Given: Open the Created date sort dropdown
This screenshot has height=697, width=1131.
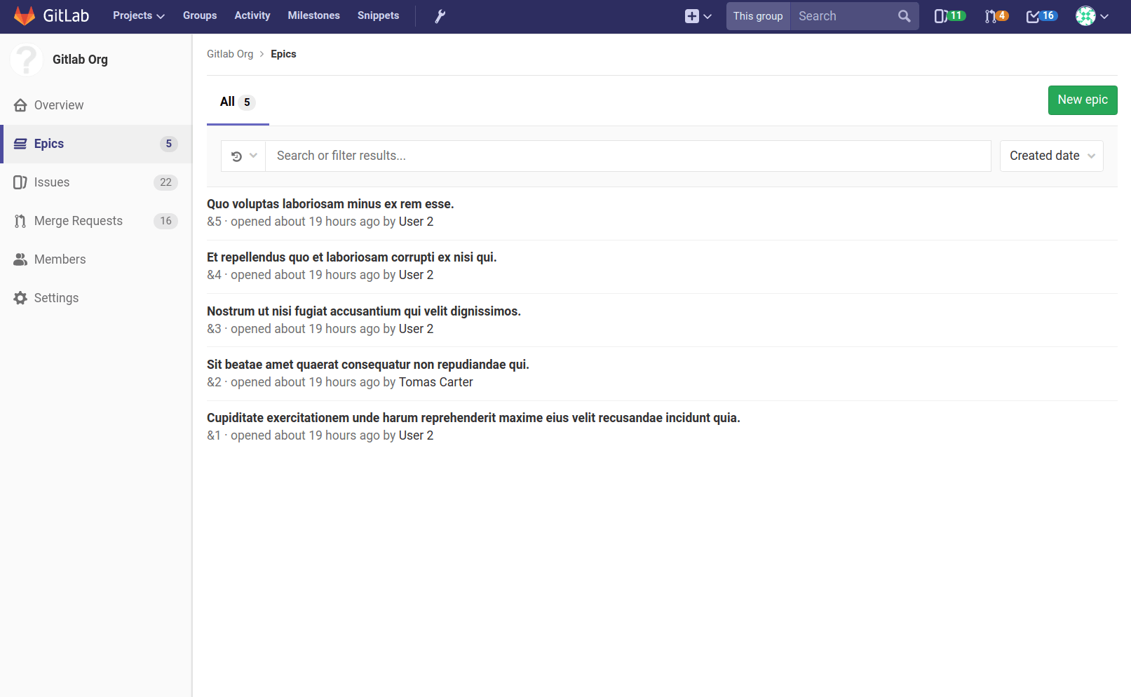Looking at the screenshot, I should (1051, 156).
